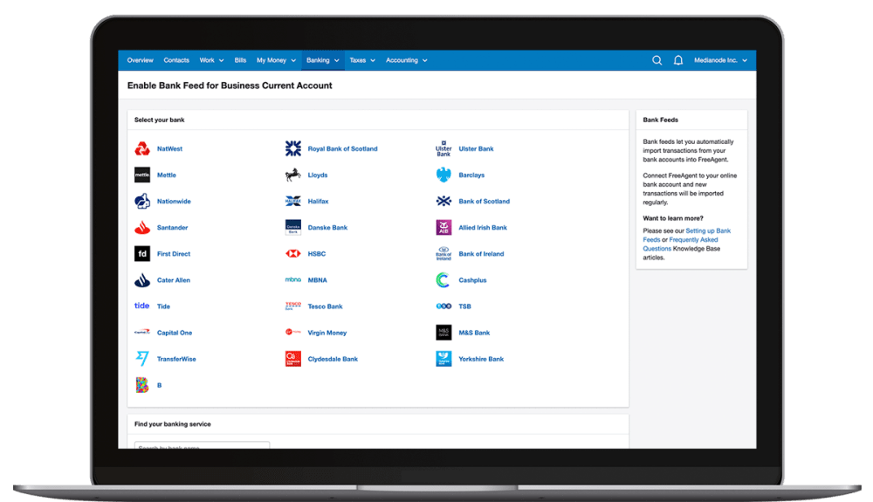Select the NatWest bank link

pyautogui.click(x=170, y=148)
